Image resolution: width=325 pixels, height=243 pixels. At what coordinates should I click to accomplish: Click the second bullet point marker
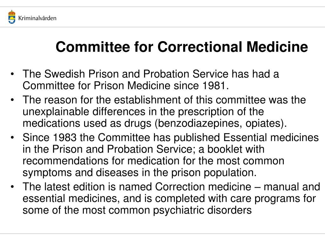(x=12, y=100)
